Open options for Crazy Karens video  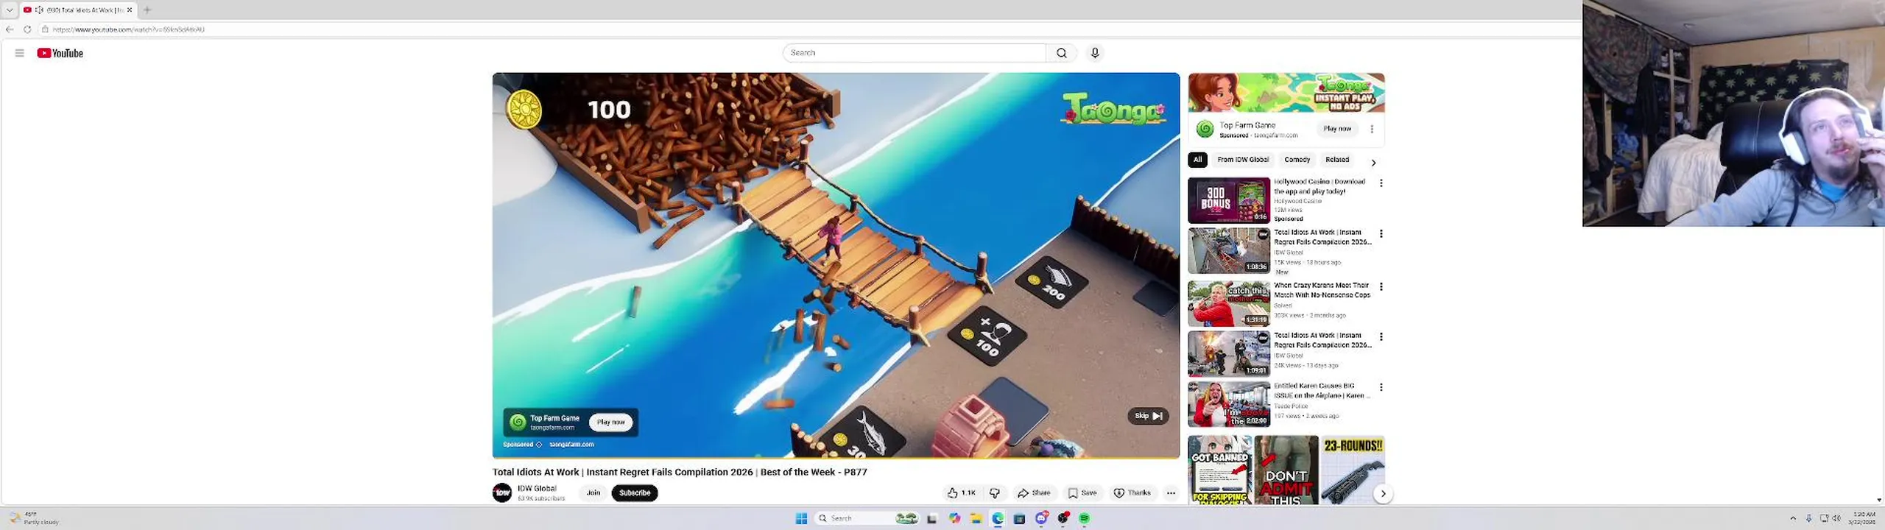[x=1381, y=286]
